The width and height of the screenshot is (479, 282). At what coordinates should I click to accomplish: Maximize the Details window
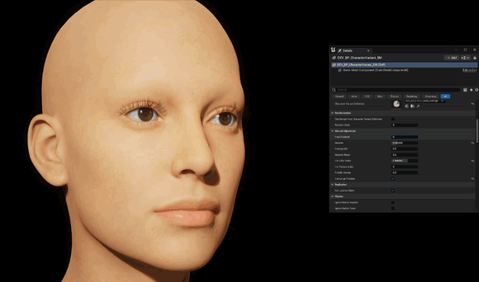click(465, 50)
